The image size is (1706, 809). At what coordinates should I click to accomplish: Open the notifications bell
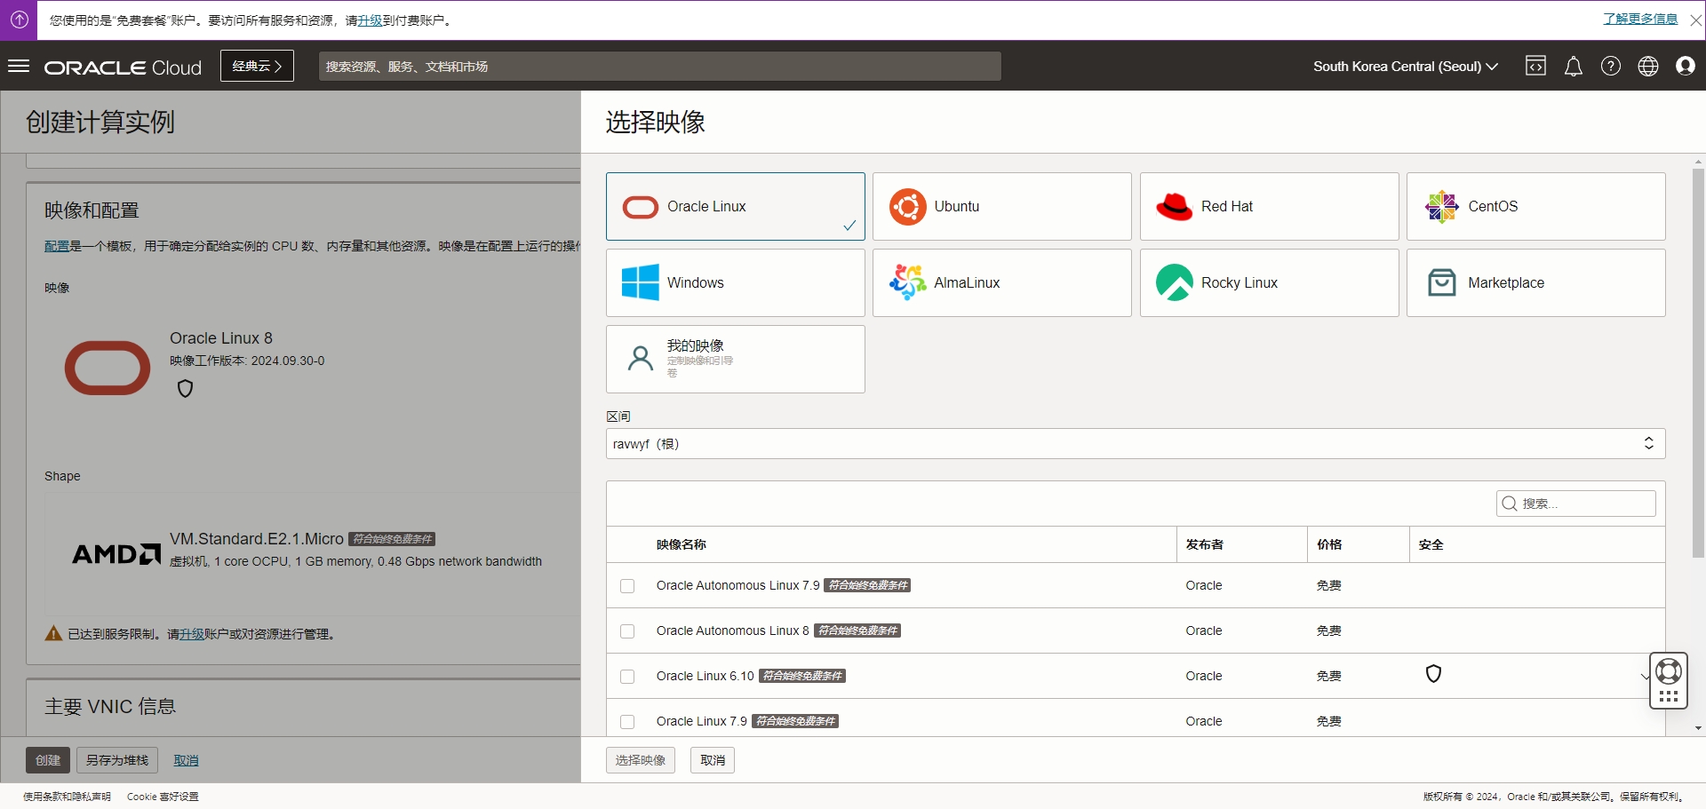pyautogui.click(x=1573, y=67)
